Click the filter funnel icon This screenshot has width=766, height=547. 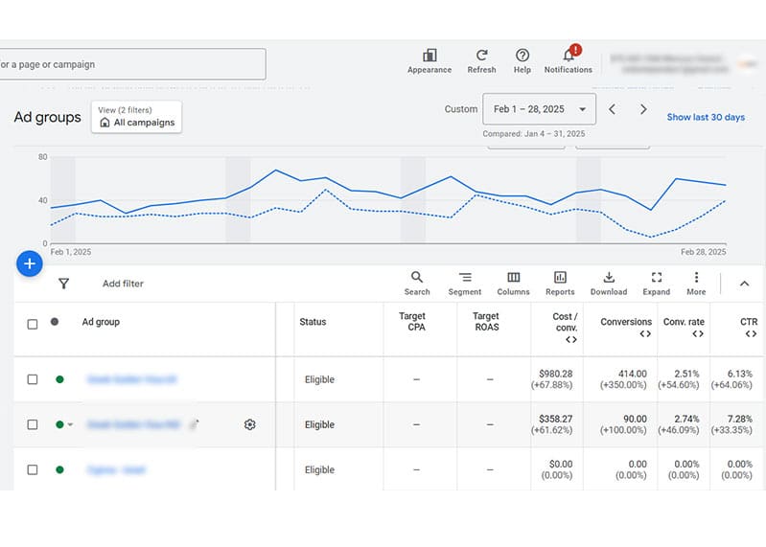click(63, 284)
